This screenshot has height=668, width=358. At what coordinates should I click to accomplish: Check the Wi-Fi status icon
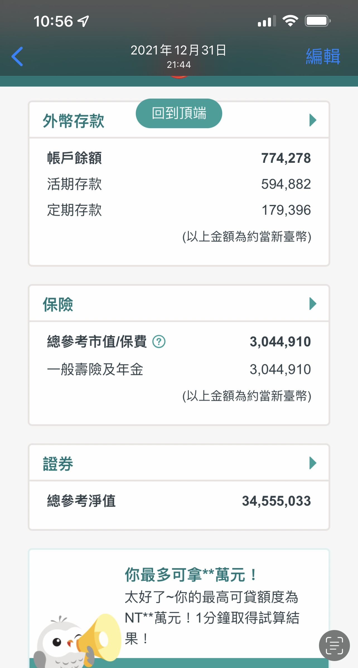(290, 21)
